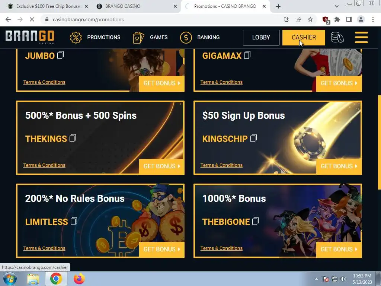Viewport: 381px width, 286px height.
Task: Open the Chrome three-dot menu
Action: [x=373, y=19]
